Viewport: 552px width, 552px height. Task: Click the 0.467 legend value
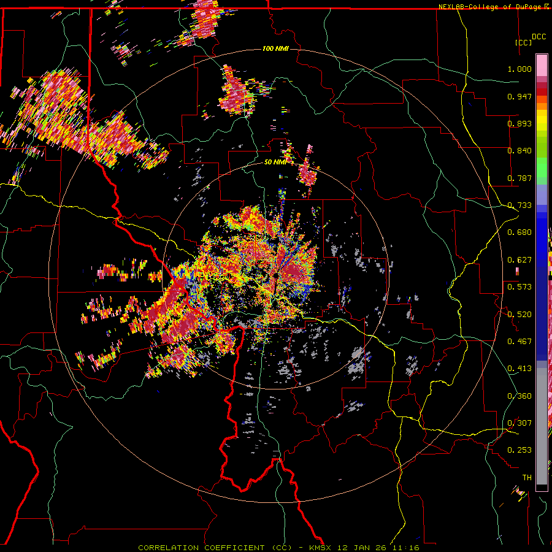pyautogui.click(x=519, y=342)
